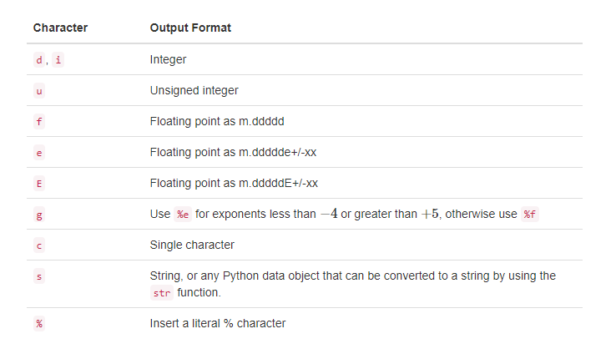The height and width of the screenshot is (349, 616).
Task: Select the 'd' format code
Action: [x=39, y=60]
